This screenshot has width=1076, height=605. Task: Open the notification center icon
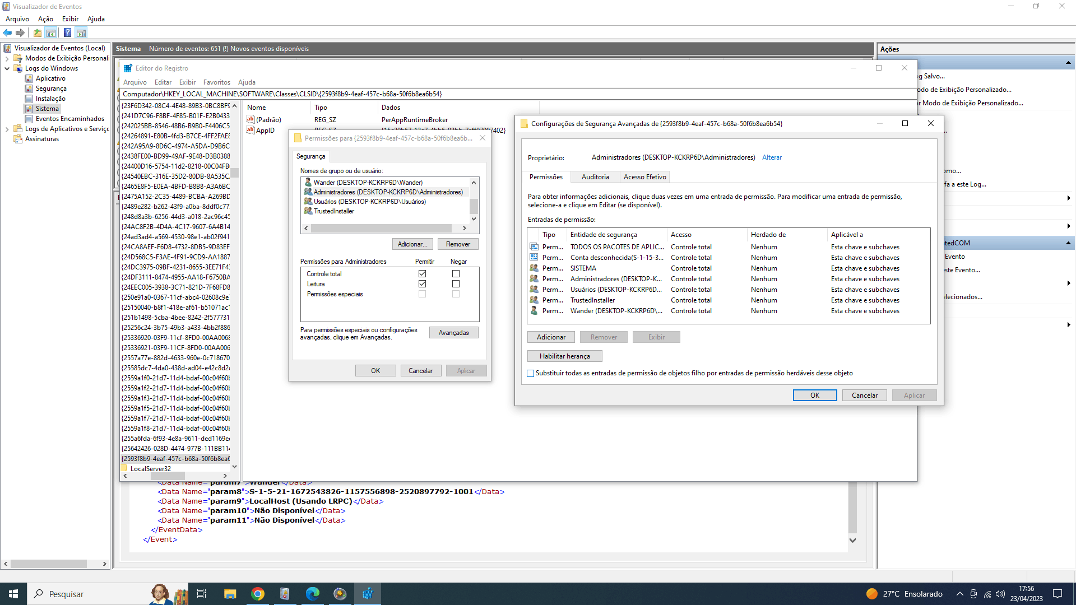click(1058, 594)
